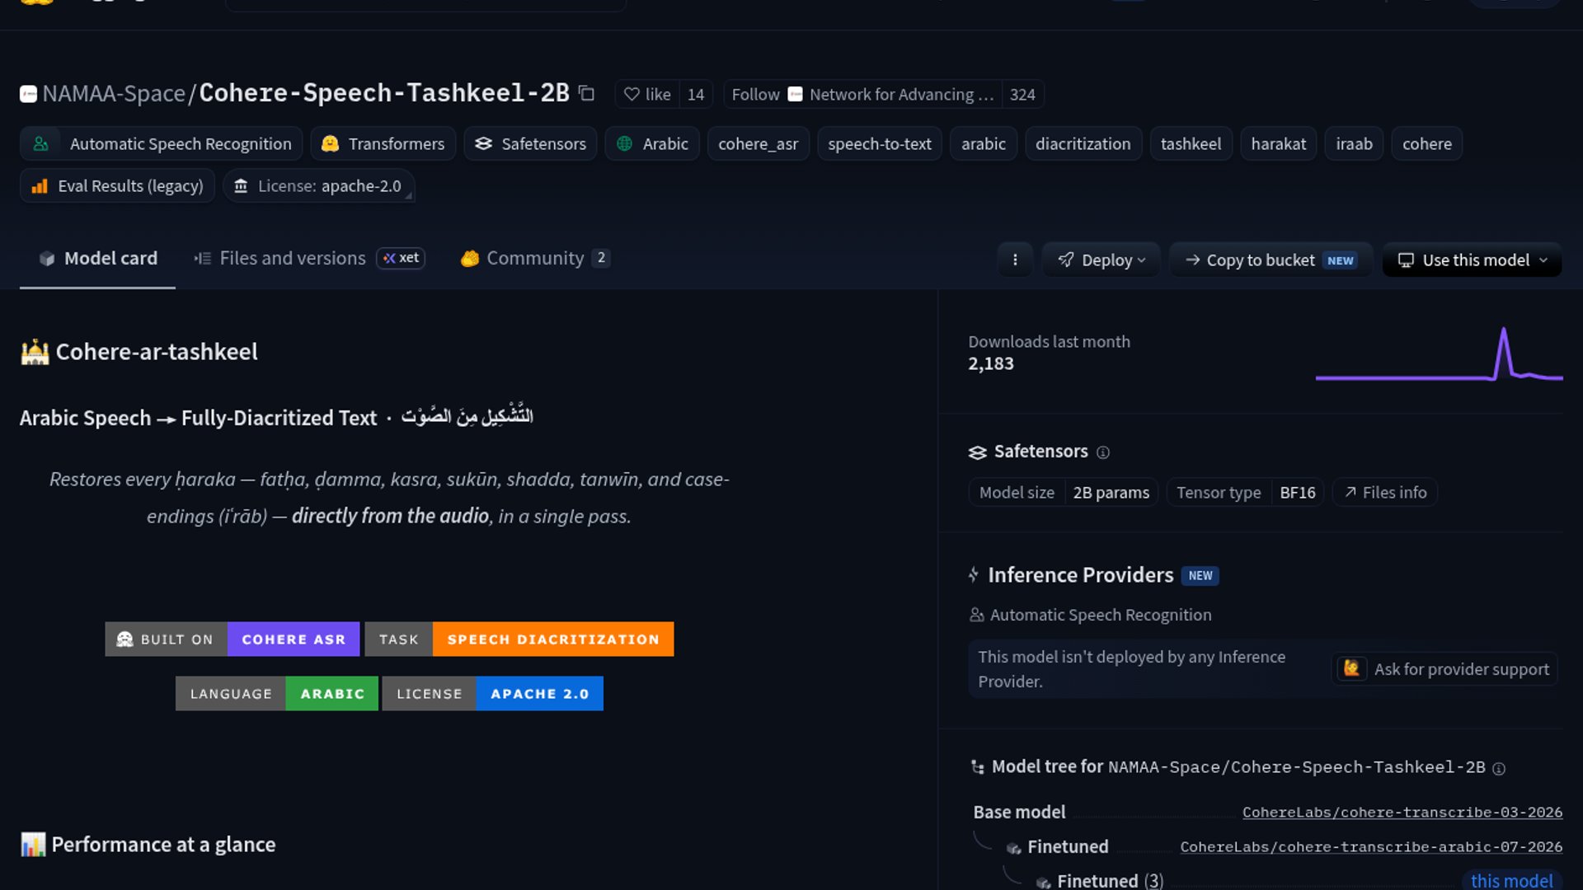
Task: Open CohereLabs/cohere-transcribe-arabic-07-2026 finetuned link
Action: tap(1371, 847)
